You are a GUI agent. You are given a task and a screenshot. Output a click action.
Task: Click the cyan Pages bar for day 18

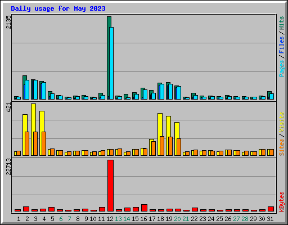pos(162,92)
